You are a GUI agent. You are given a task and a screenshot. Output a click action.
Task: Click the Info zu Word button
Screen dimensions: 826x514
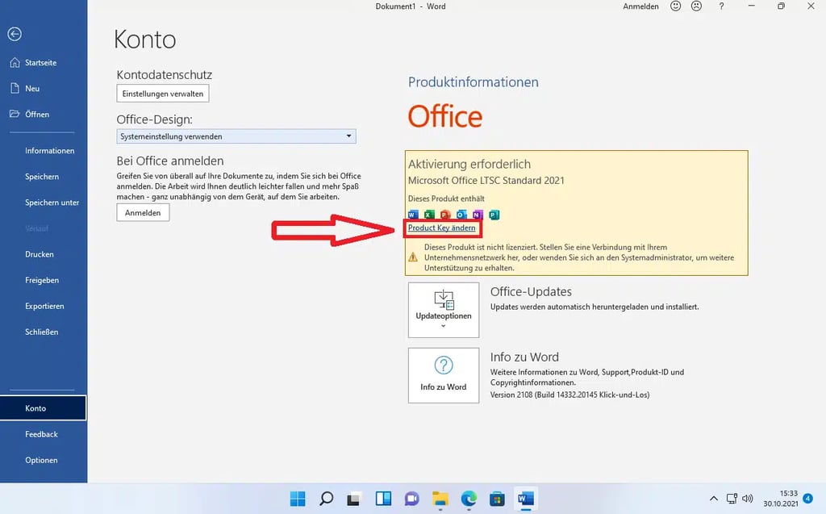coord(444,375)
